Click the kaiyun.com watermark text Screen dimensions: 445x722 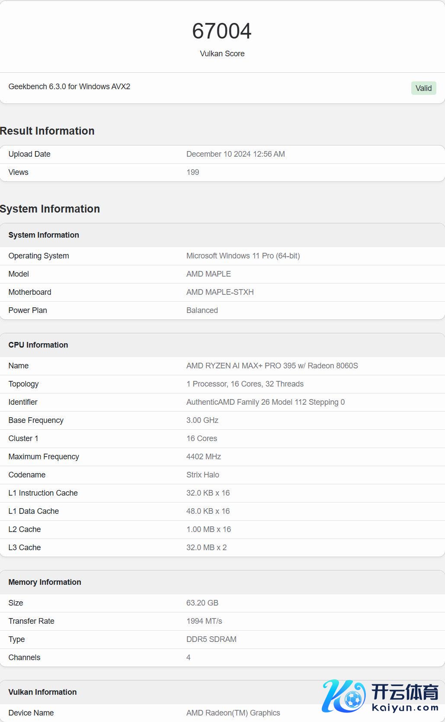click(x=405, y=708)
